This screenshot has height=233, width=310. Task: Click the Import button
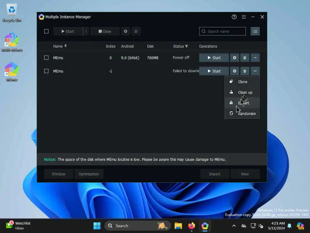pyautogui.click(x=215, y=174)
